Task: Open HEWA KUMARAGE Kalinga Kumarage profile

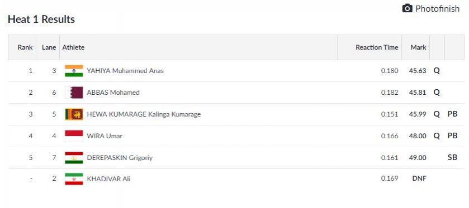Action: [x=144, y=114]
